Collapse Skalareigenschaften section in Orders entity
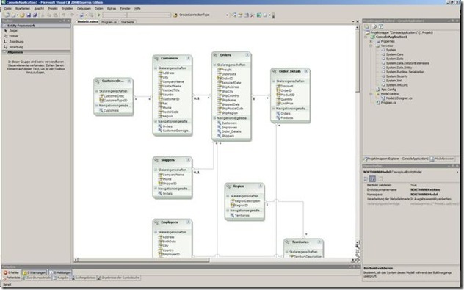The height and width of the screenshot is (290, 464). click(x=215, y=65)
